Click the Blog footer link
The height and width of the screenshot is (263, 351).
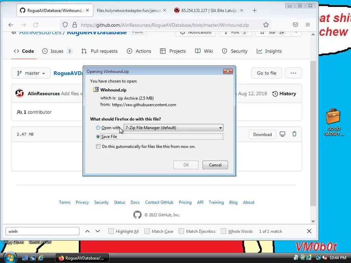(233, 202)
